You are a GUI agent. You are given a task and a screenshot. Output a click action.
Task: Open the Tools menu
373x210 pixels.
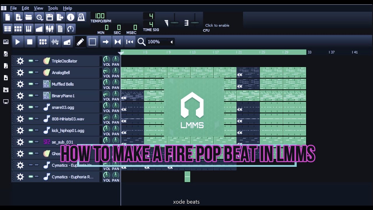coord(53,8)
